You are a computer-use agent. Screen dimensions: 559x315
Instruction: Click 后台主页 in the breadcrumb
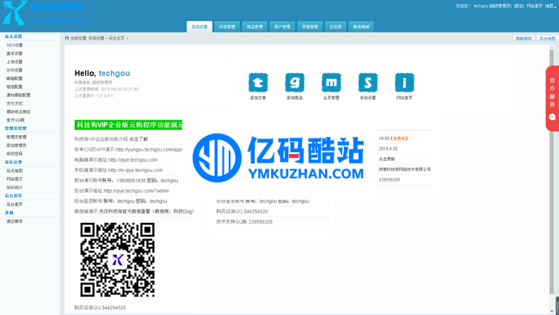pyautogui.click(x=117, y=38)
